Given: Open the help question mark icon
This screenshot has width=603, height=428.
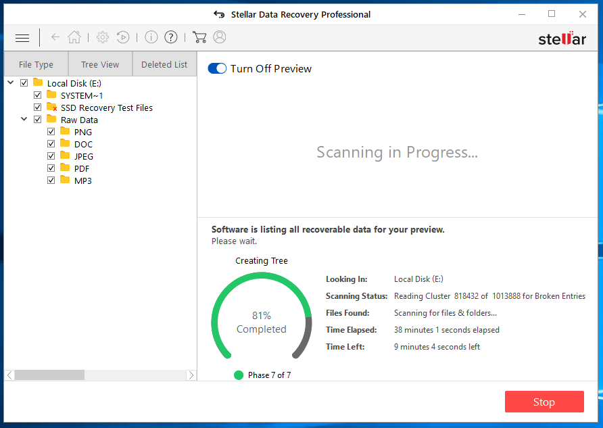Looking at the screenshot, I should coord(171,37).
